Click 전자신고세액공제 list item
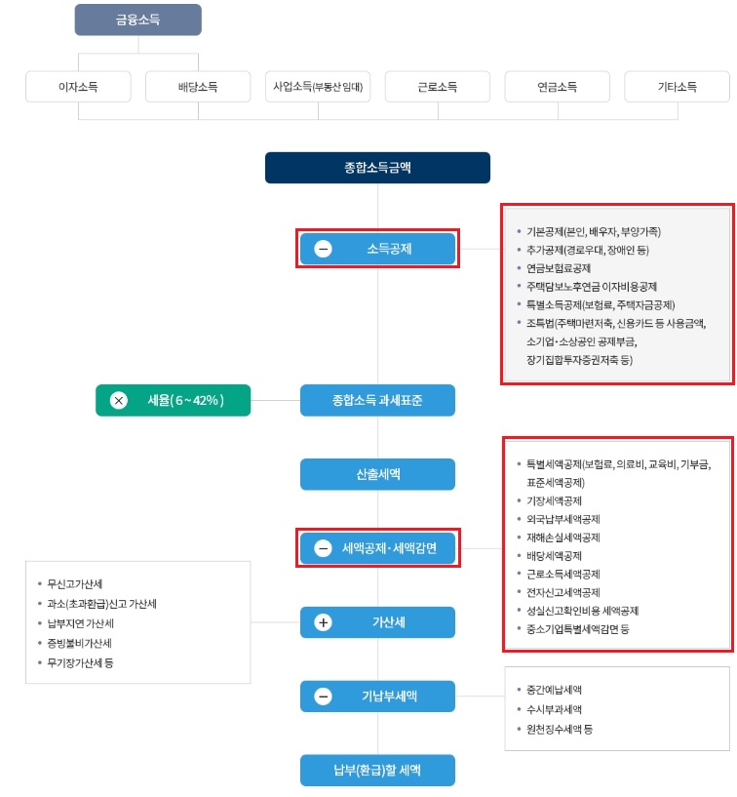737x797 pixels. tap(563, 592)
